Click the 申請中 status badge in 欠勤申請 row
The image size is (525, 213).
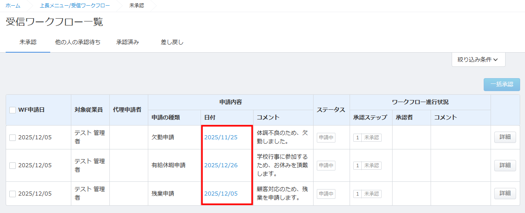click(x=326, y=138)
